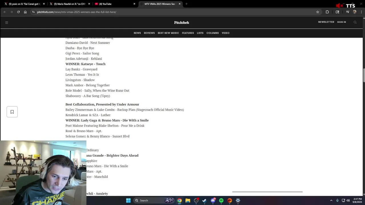Save article with the bookmark button
Image resolution: width=365 pixels, height=205 pixels.
point(12,112)
